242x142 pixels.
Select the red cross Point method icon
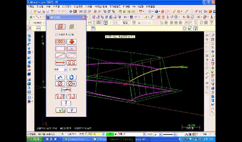(71, 42)
